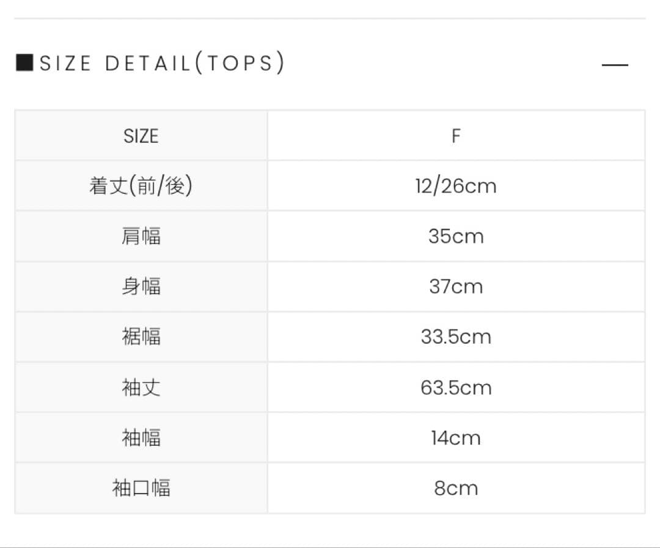Select the 14cm sleeve width value
Viewport: 660px width, 548px height.
pyautogui.click(x=457, y=437)
